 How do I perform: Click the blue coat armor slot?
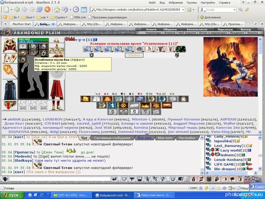point(10,90)
